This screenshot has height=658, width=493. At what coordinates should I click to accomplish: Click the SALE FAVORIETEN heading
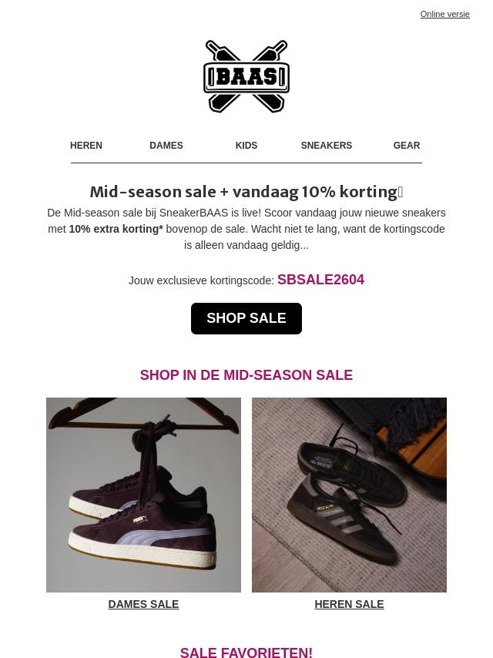[x=246, y=652]
